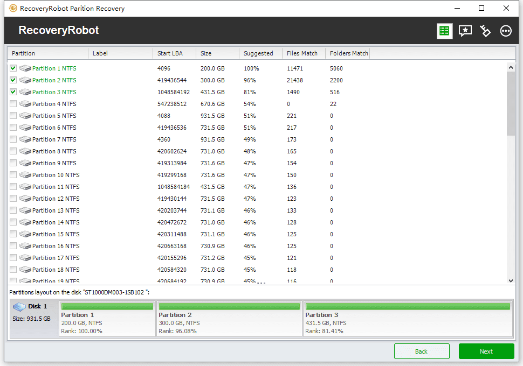Screen dimensions: 523x366
Task: Click the scrollbar up arrow
Action: [511, 67]
